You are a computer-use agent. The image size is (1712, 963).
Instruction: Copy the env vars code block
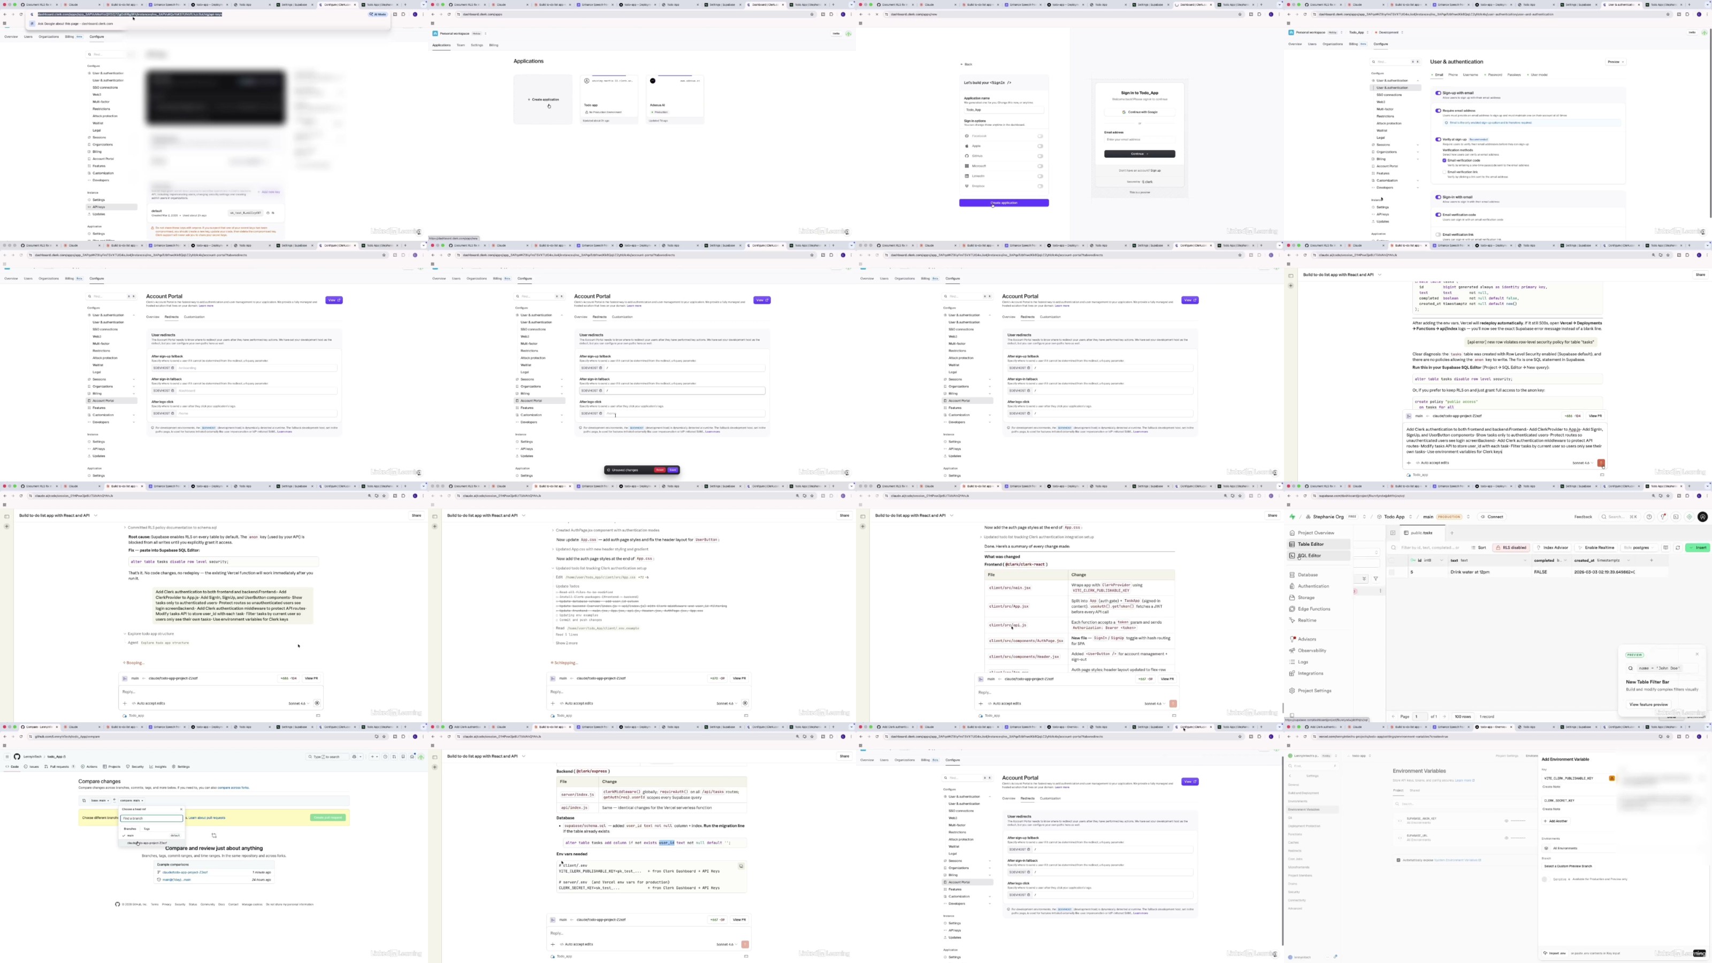(741, 866)
